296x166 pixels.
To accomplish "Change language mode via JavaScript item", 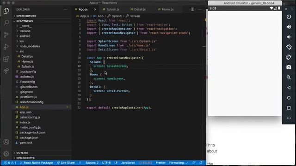I will tap(128, 163).
